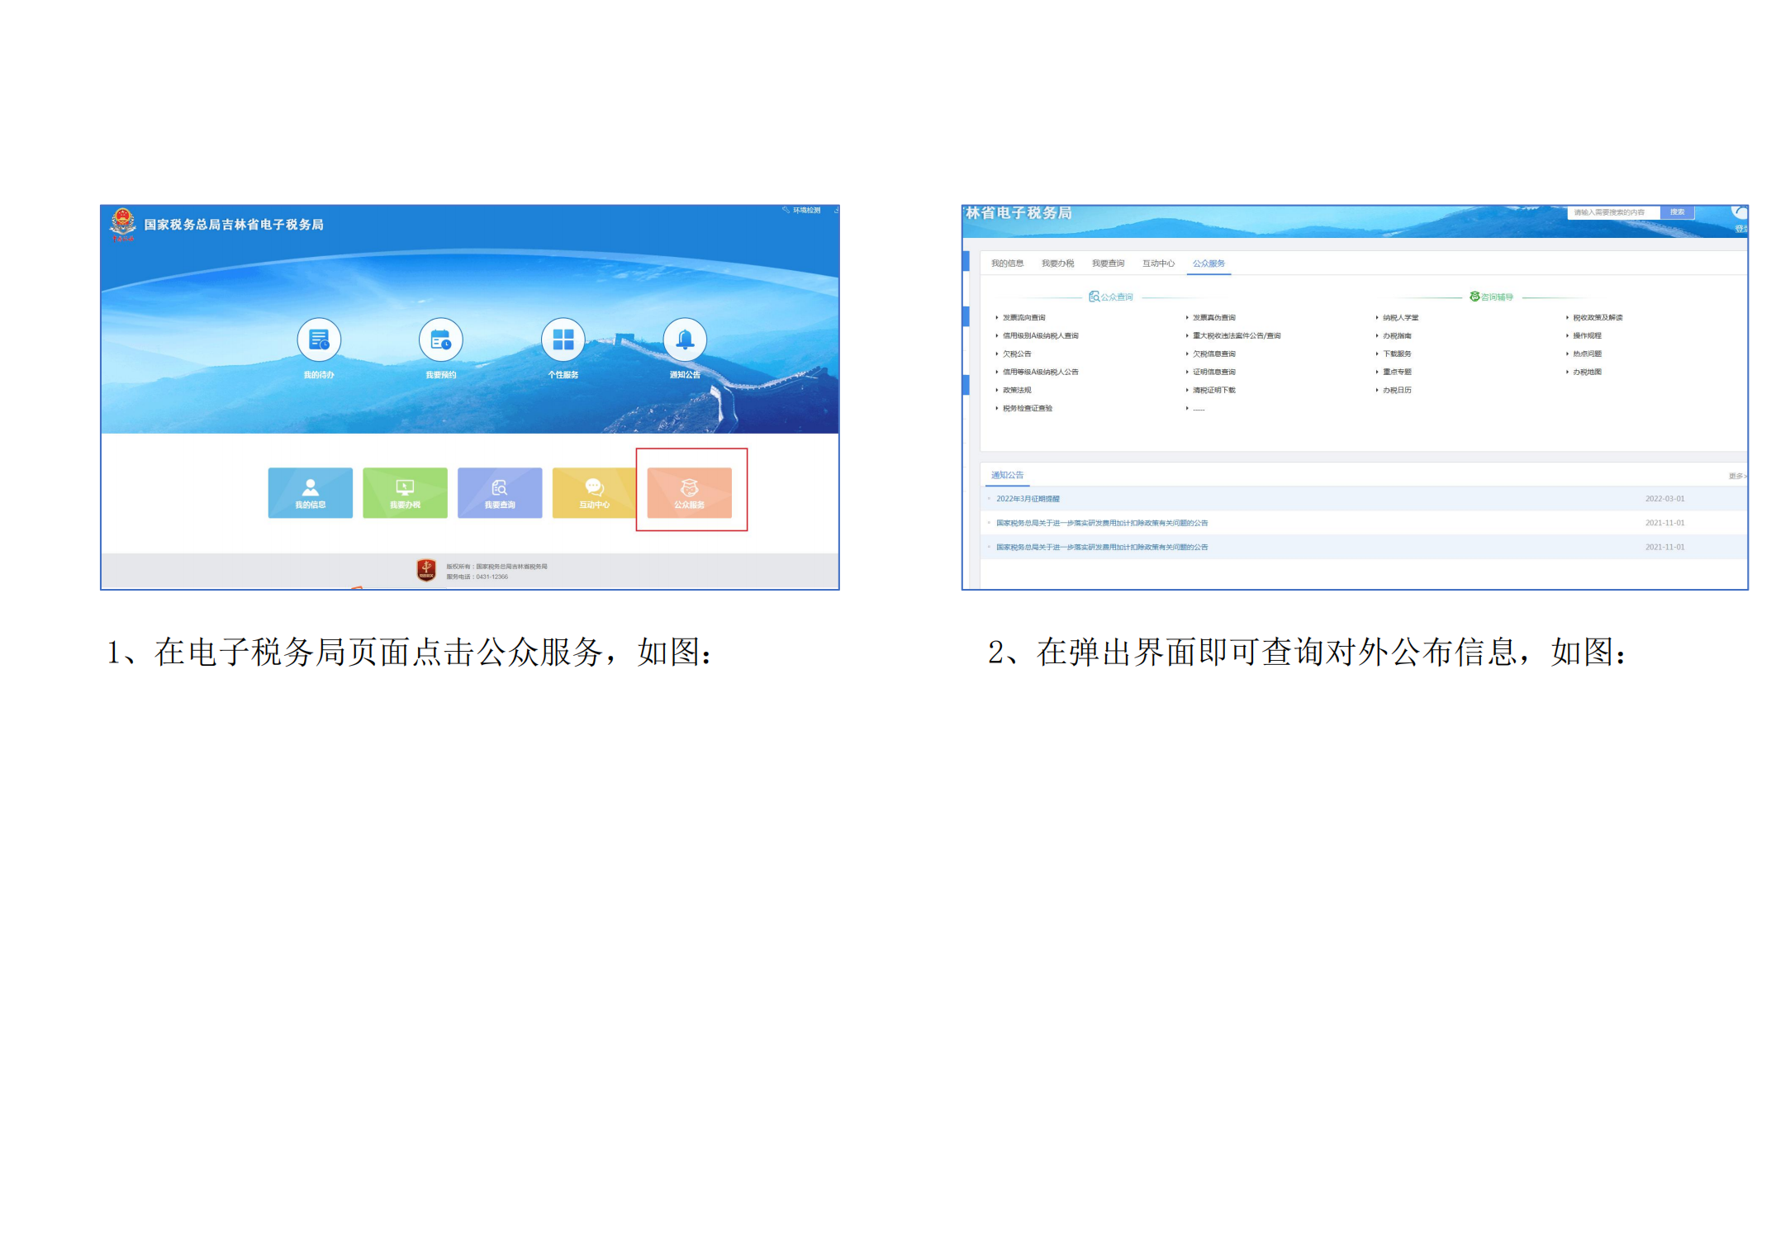This screenshot has width=1790, height=1239.
Task: Open 发票真伪查询 link
Action: pos(1213,317)
